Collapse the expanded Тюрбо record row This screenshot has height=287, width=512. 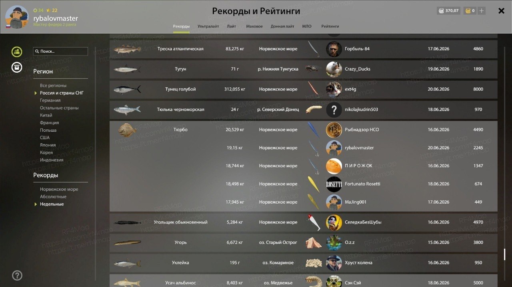coord(303,130)
